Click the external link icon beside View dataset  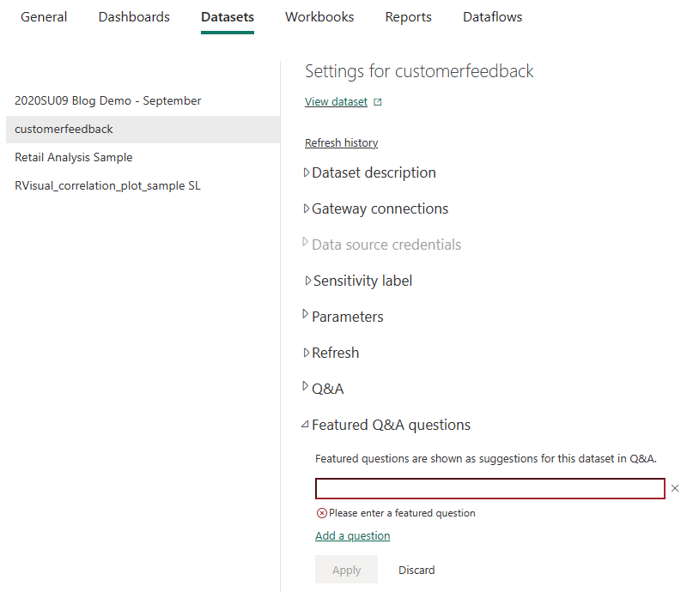tap(377, 102)
